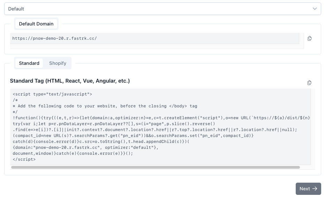
Task: Click the document,window}catch(e) line
Action: 73,153
